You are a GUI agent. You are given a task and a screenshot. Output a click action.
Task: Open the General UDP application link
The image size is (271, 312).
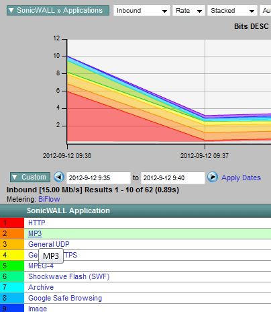point(49,244)
